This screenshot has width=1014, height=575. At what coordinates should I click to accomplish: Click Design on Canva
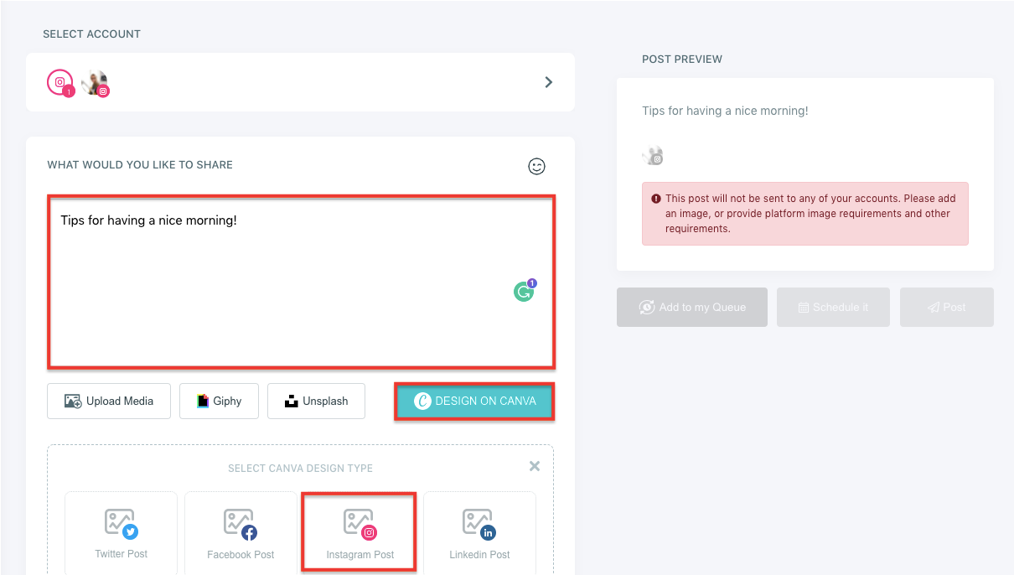click(473, 401)
